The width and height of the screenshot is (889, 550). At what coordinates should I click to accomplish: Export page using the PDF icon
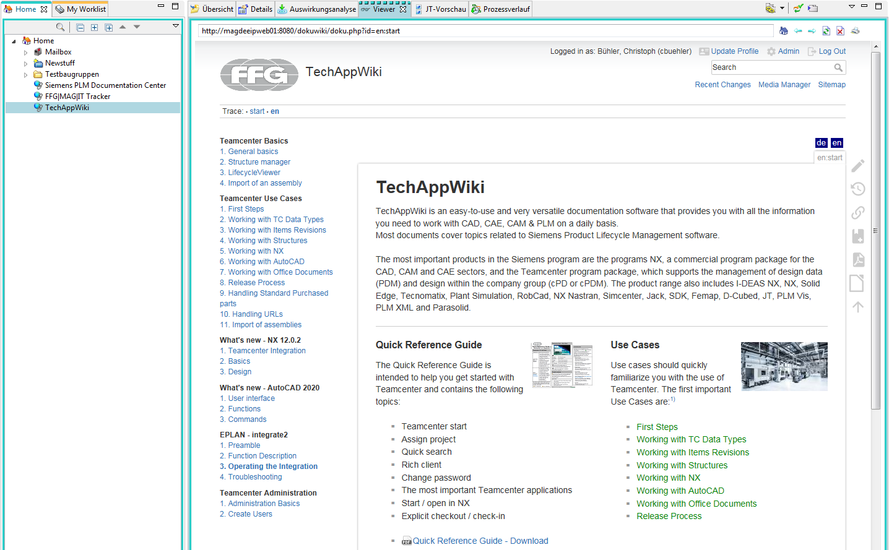tap(857, 260)
